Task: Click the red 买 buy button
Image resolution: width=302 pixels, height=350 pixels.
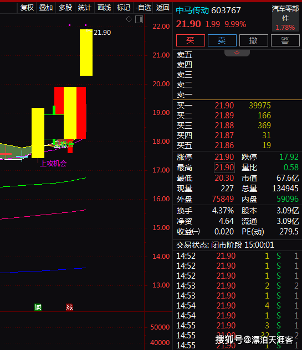Action: 191,40
